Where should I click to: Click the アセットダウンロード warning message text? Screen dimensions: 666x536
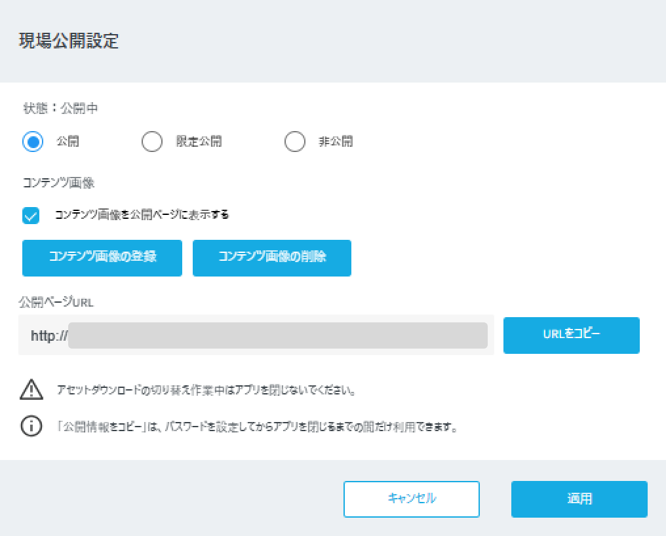[206, 391]
